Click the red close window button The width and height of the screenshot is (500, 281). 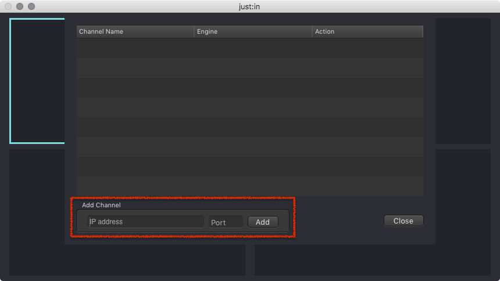pos(8,6)
